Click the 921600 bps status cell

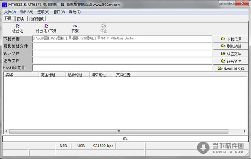103,146
